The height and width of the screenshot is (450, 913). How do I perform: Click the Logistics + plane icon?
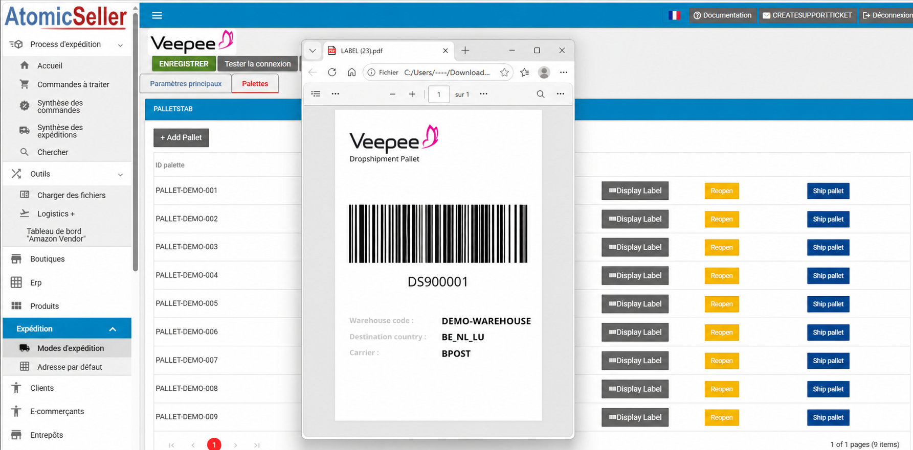point(25,214)
